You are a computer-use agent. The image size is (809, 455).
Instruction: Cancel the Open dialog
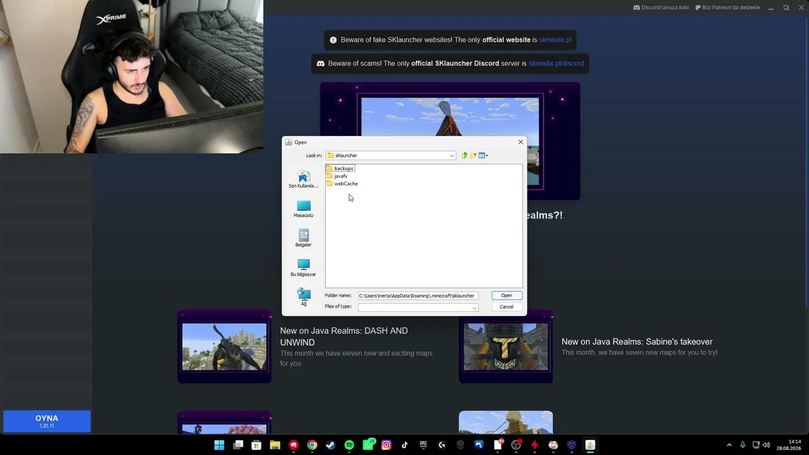click(506, 307)
